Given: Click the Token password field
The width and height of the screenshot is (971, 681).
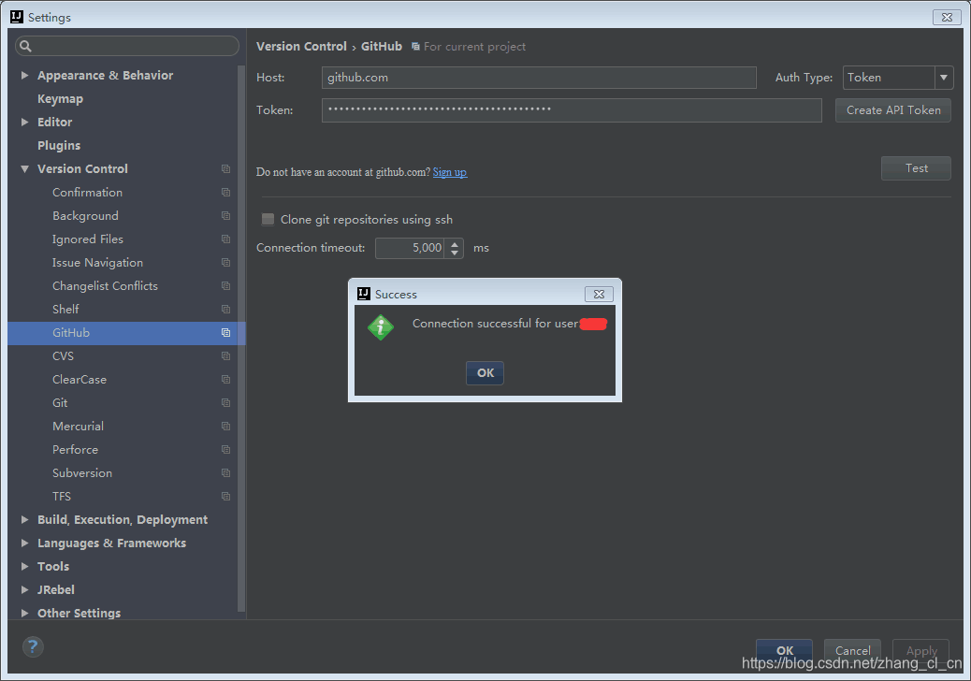Looking at the screenshot, I should point(572,110).
